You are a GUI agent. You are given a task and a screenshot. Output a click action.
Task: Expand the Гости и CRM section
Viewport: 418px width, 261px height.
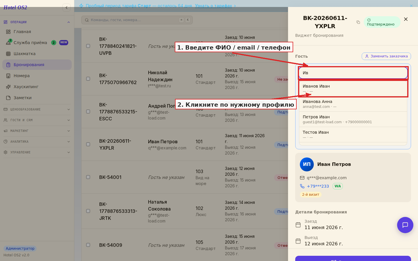point(37,120)
